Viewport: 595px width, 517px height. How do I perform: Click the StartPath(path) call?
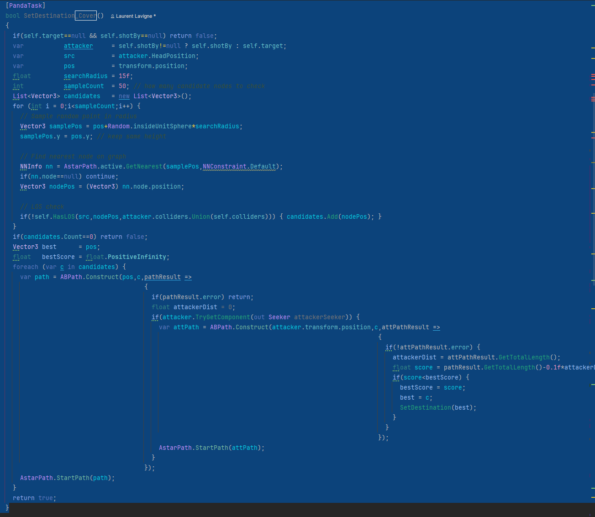tap(73, 478)
